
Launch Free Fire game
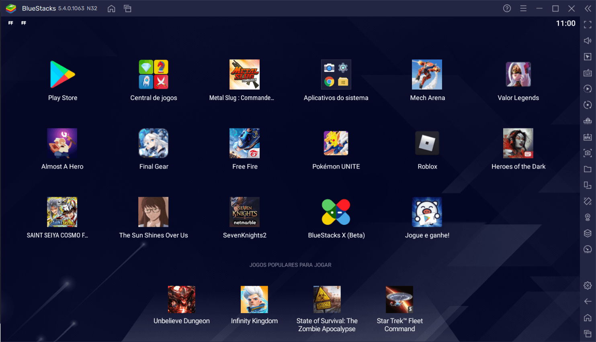click(x=244, y=143)
